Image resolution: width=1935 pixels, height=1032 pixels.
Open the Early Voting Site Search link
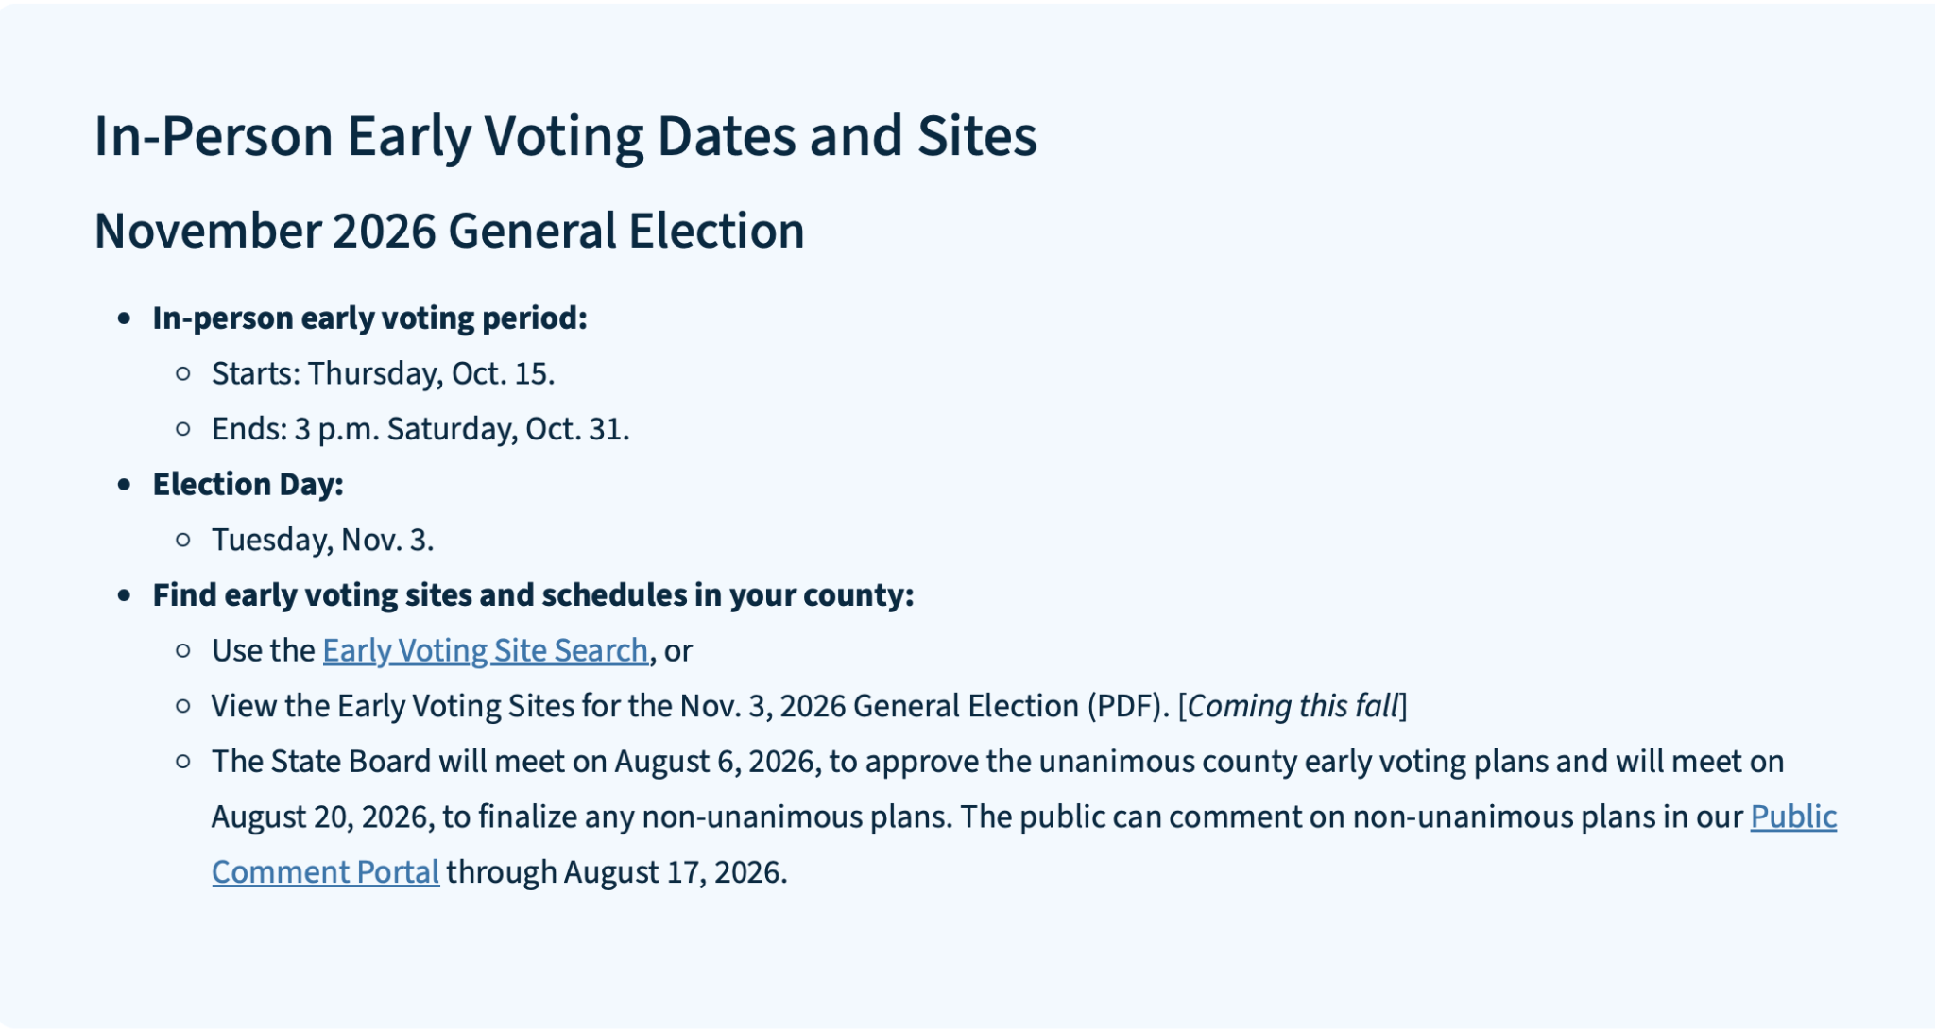(x=486, y=650)
